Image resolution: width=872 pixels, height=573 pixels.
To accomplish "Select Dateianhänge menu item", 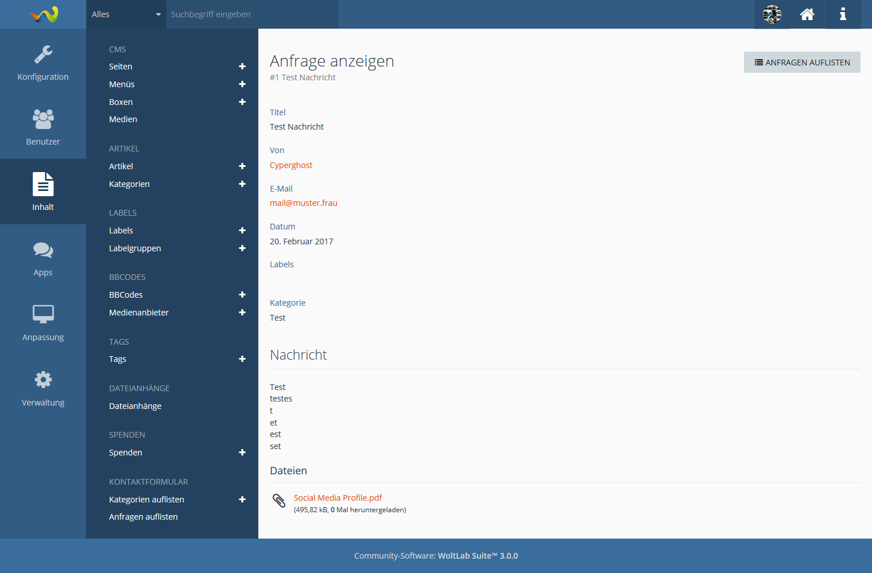I will (135, 406).
